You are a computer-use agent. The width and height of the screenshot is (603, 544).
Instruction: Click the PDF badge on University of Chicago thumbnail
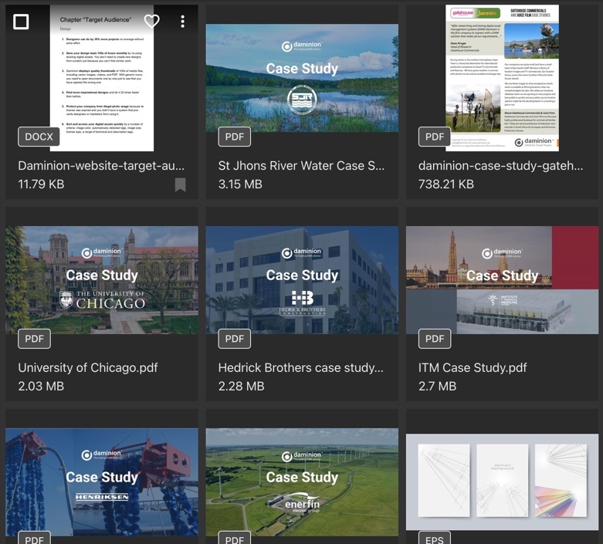[34, 339]
